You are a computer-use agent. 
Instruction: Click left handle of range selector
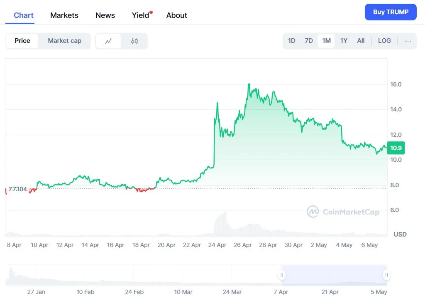point(282,275)
